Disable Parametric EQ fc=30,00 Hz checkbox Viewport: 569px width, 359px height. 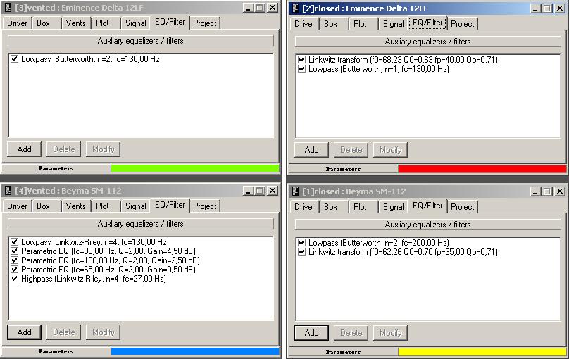point(14,251)
